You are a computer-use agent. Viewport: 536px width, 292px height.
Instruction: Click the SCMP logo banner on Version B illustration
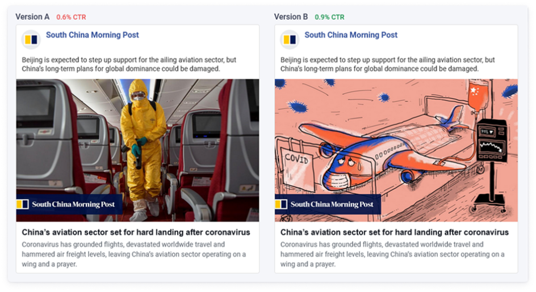(328, 204)
